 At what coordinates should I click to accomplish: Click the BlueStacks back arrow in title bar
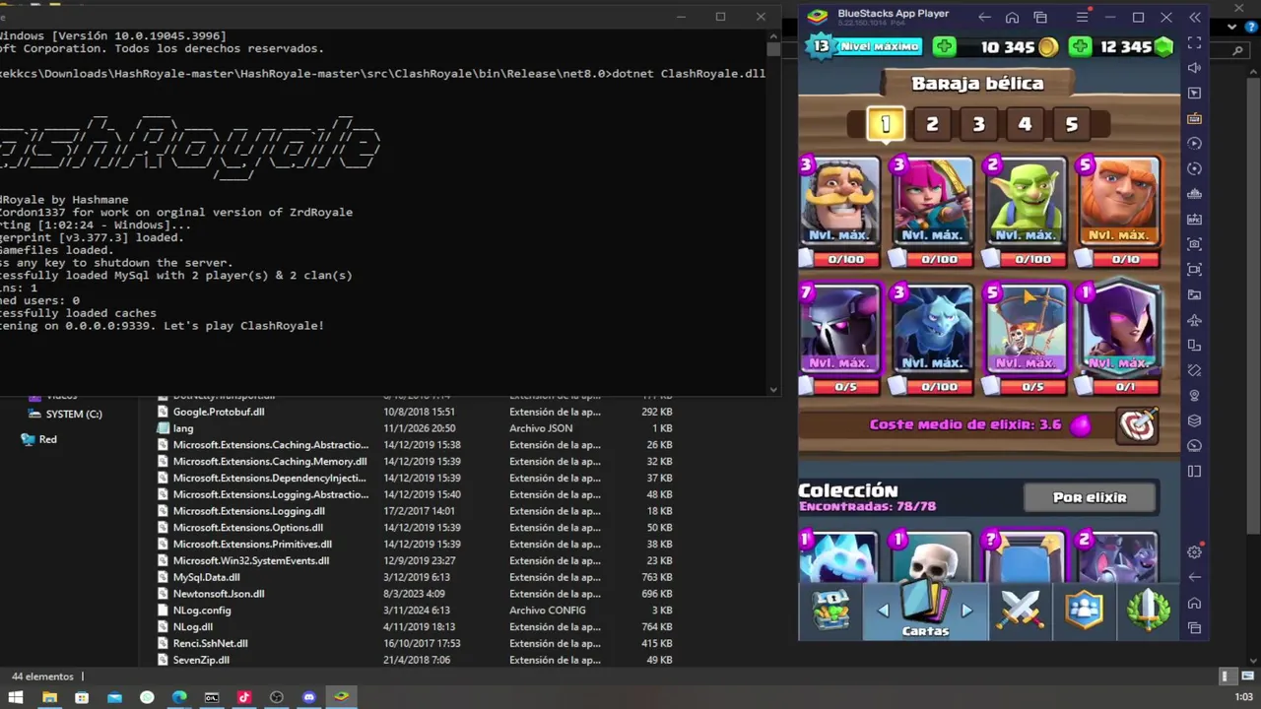(x=984, y=18)
